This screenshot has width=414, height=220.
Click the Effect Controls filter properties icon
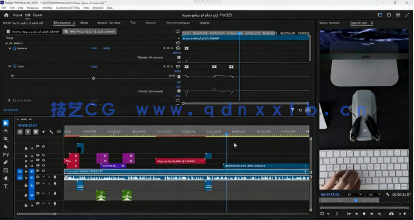pos(292,110)
